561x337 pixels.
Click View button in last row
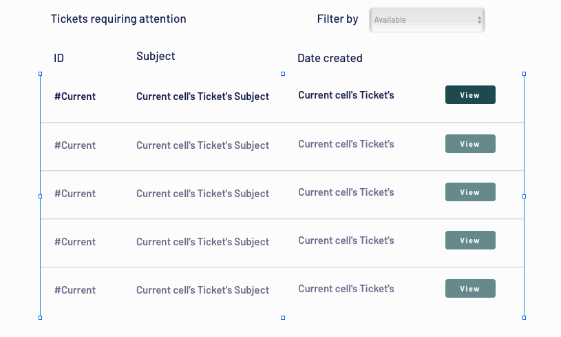(x=470, y=289)
